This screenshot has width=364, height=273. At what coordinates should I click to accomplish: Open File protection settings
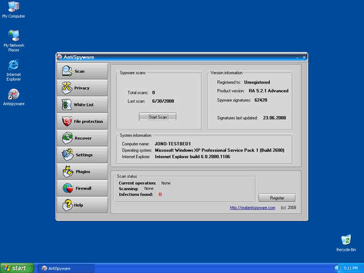click(82, 122)
